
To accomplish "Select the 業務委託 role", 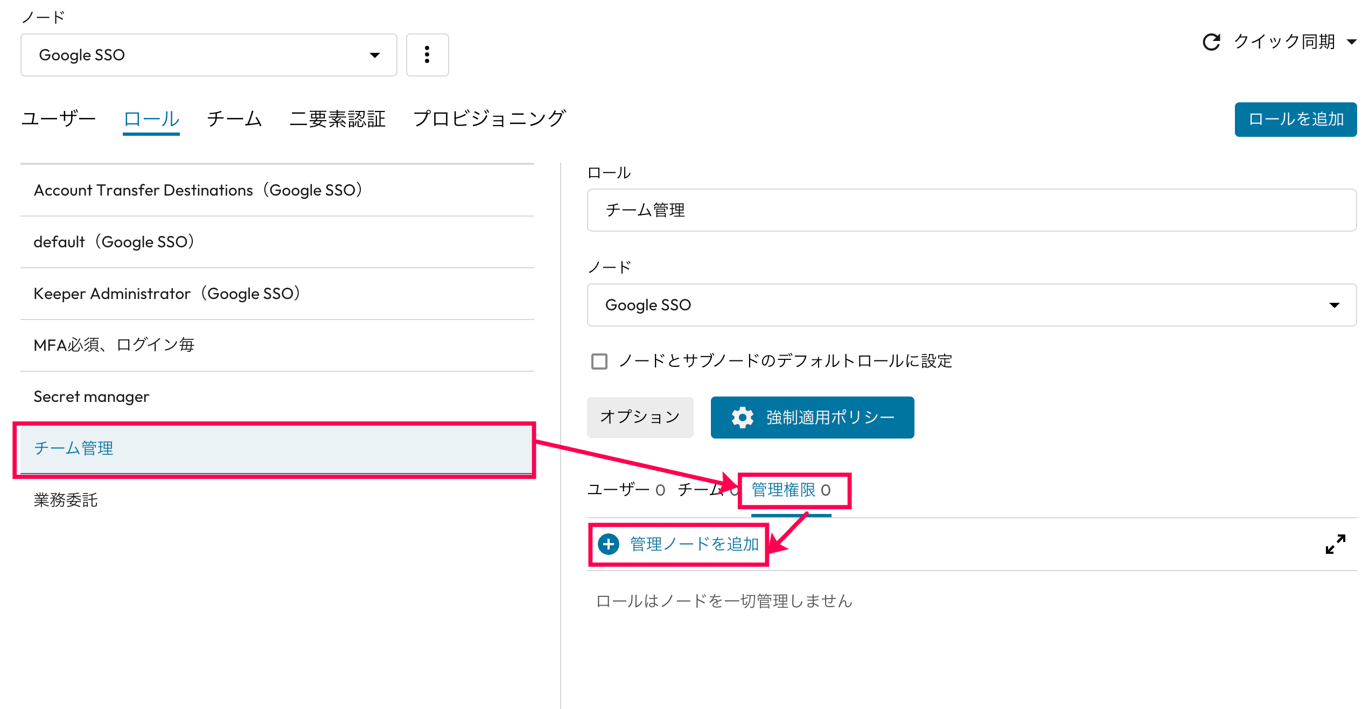I will [277, 501].
